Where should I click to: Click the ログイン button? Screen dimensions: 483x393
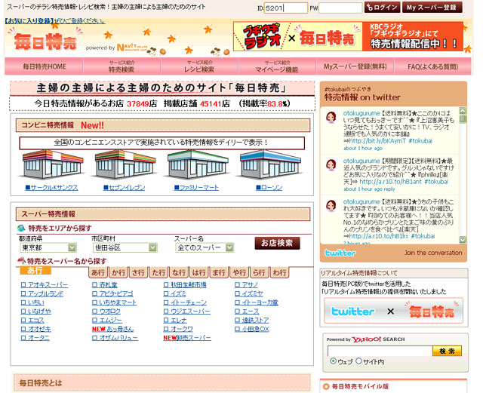pyautogui.click(x=381, y=8)
